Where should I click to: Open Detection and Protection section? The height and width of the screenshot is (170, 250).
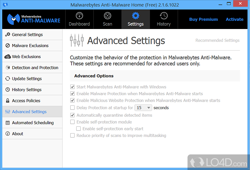[32, 67]
